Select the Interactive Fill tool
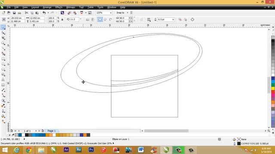The height and width of the screenshot is (154, 275). (3, 121)
